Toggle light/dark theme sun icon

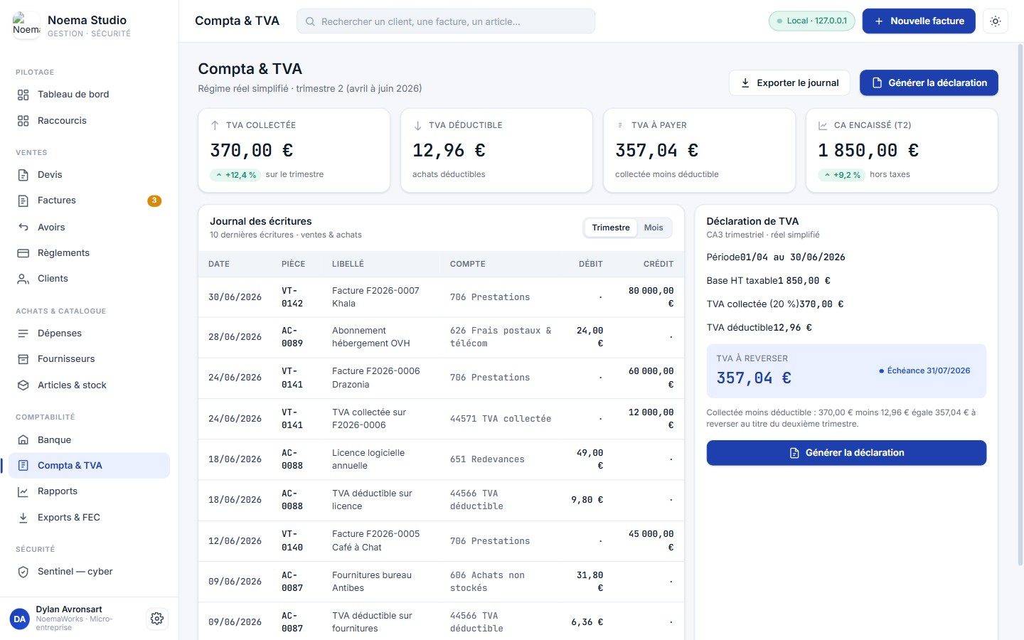click(996, 21)
